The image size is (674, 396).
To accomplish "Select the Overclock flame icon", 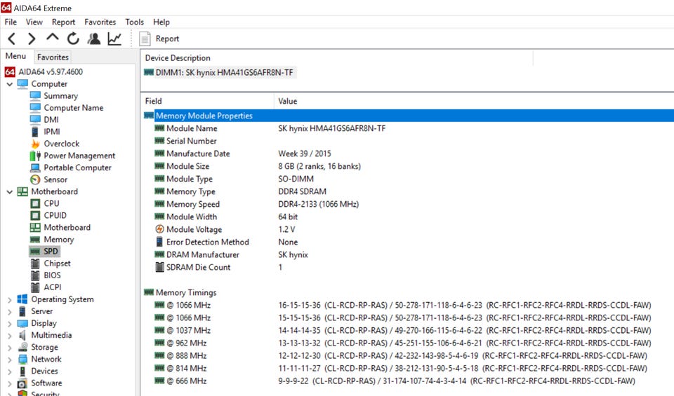I will [x=35, y=144].
